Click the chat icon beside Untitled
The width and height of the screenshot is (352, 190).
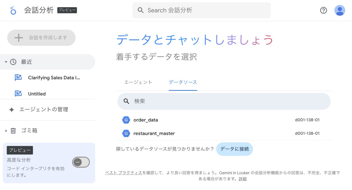(x=18, y=93)
